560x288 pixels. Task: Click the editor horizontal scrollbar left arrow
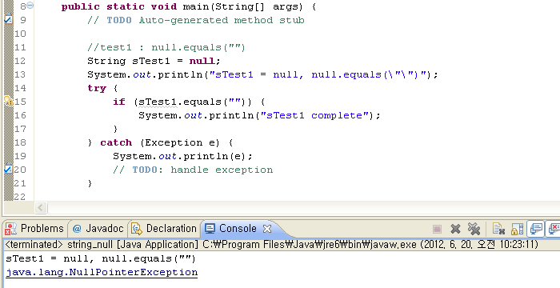coord(41,207)
